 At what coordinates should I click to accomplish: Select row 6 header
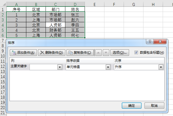3,35
